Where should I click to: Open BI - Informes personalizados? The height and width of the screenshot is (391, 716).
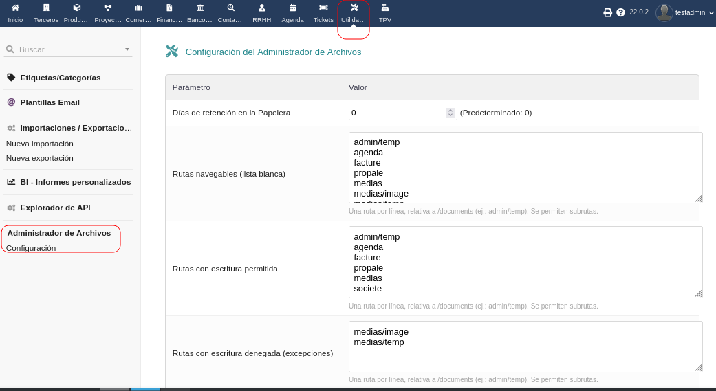[x=76, y=182]
